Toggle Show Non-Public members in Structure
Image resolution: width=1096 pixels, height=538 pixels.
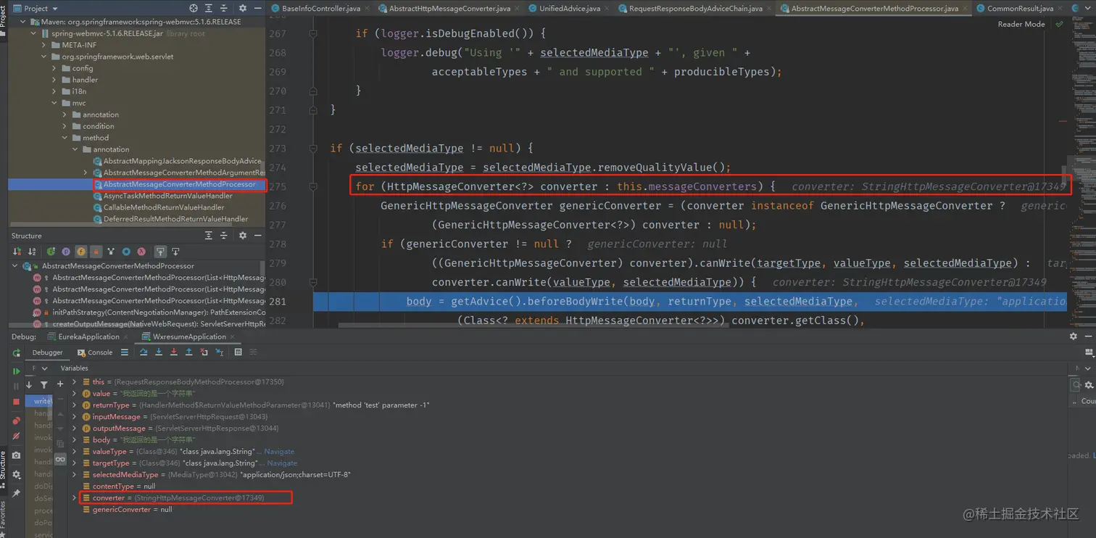(x=96, y=252)
